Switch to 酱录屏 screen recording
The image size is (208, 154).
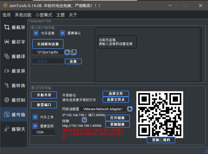(15, 71)
